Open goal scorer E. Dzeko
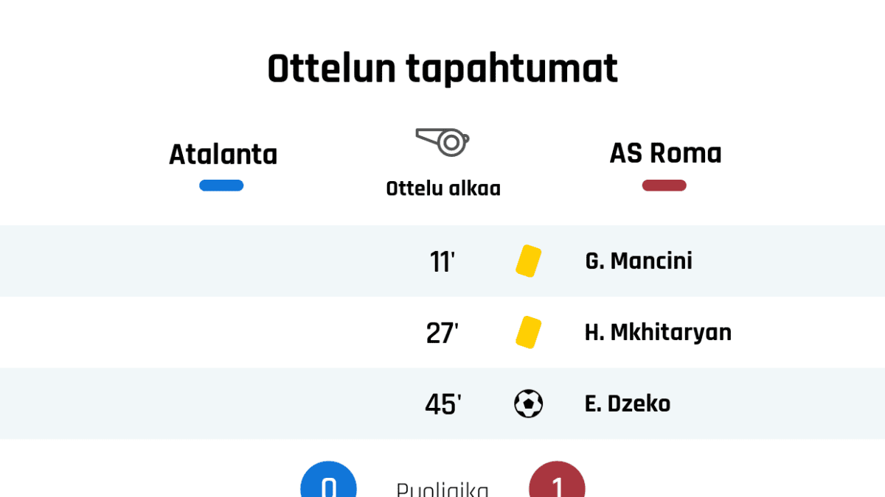This screenshot has height=497, width=885. point(628,403)
